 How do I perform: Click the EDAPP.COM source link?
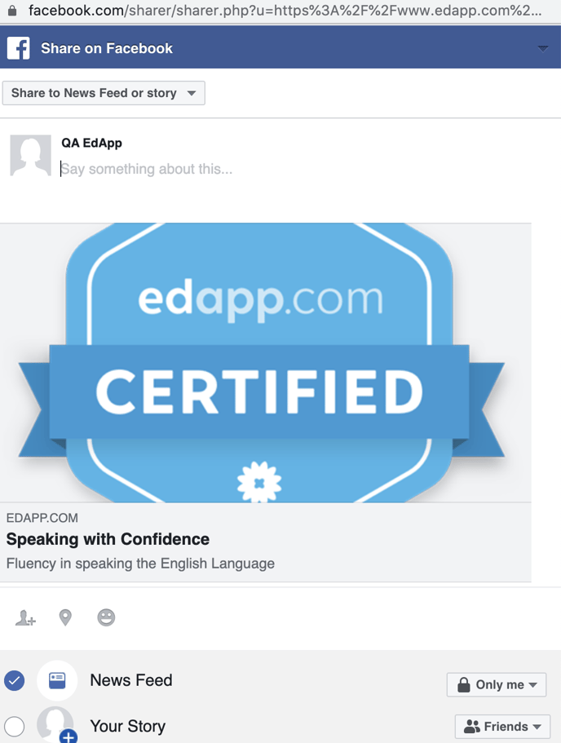point(42,518)
